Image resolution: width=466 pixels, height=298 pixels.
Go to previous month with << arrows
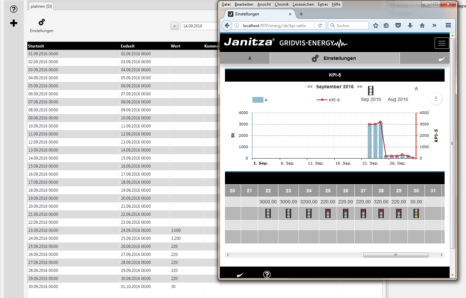310,87
